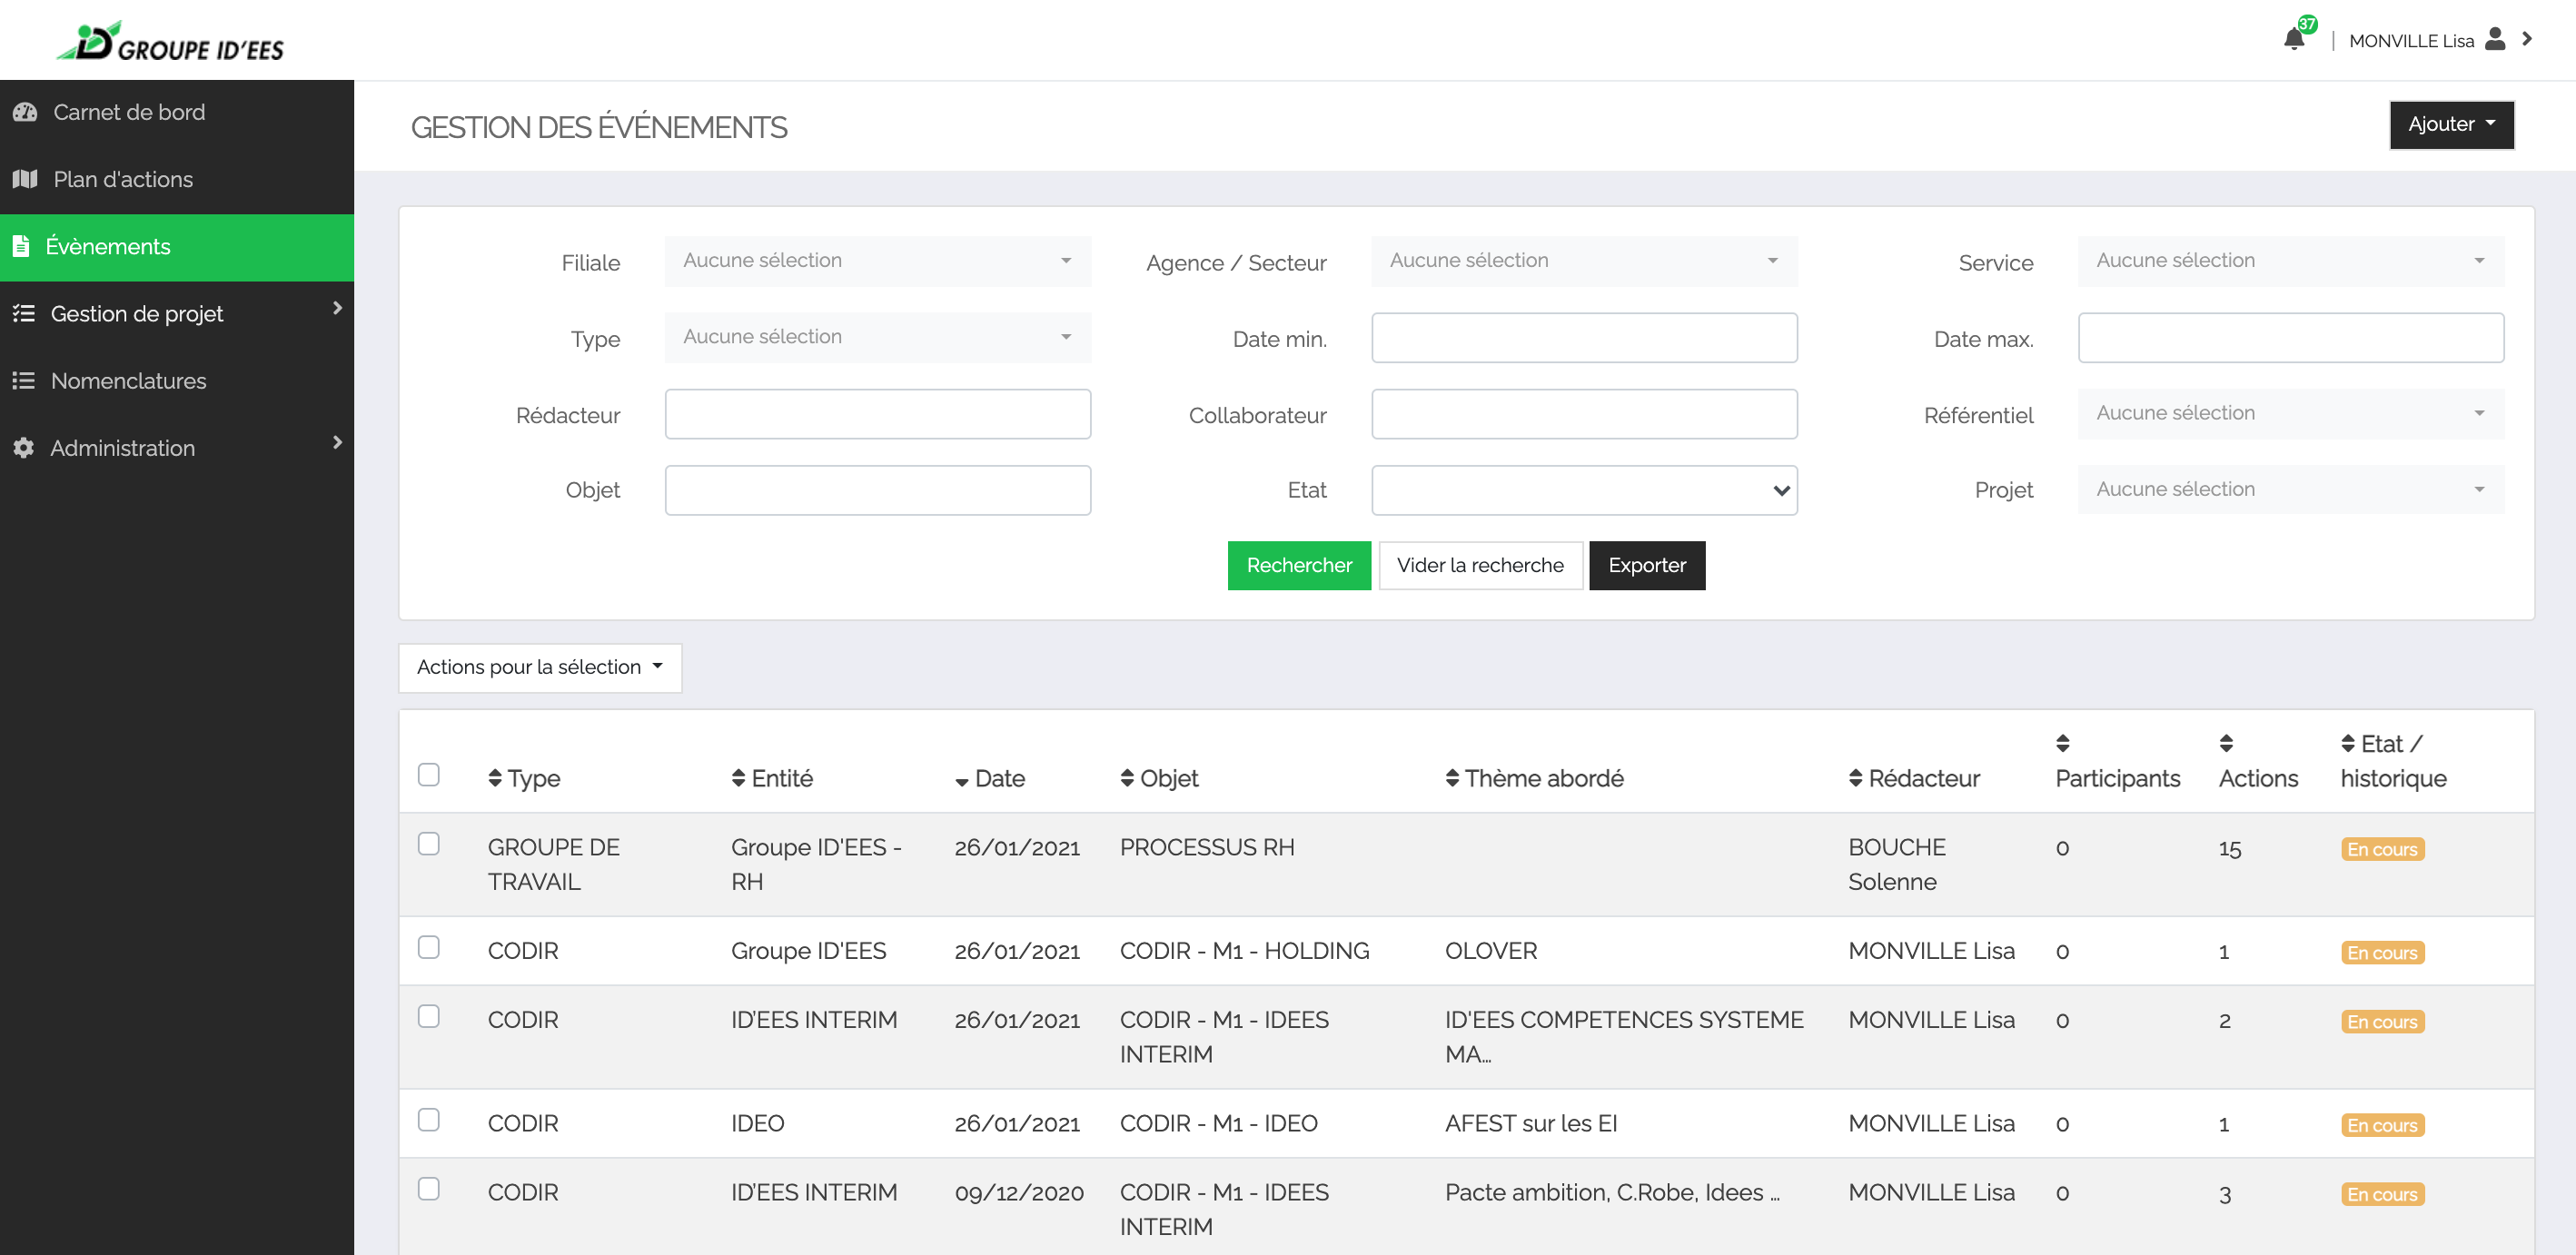Check the PROCESSUS RH row checkbox
This screenshot has height=1255, width=2576.
(429, 844)
